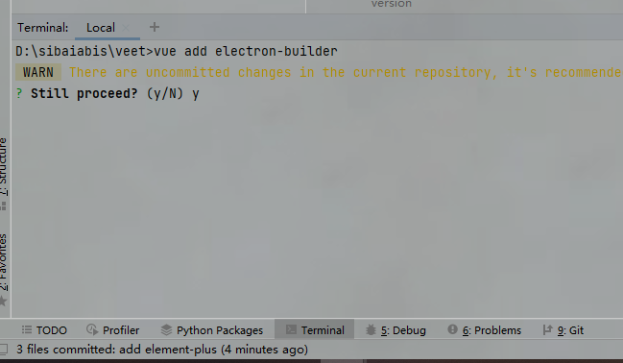Open a new terminal session with plus icon
This screenshot has width=623, height=363.
pos(155,27)
